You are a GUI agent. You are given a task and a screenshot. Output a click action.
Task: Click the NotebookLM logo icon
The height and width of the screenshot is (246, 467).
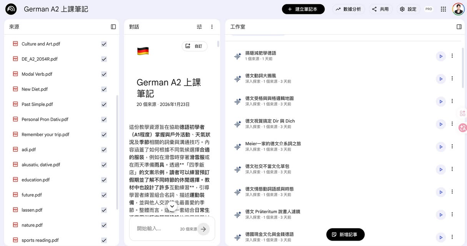(x=11, y=9)
